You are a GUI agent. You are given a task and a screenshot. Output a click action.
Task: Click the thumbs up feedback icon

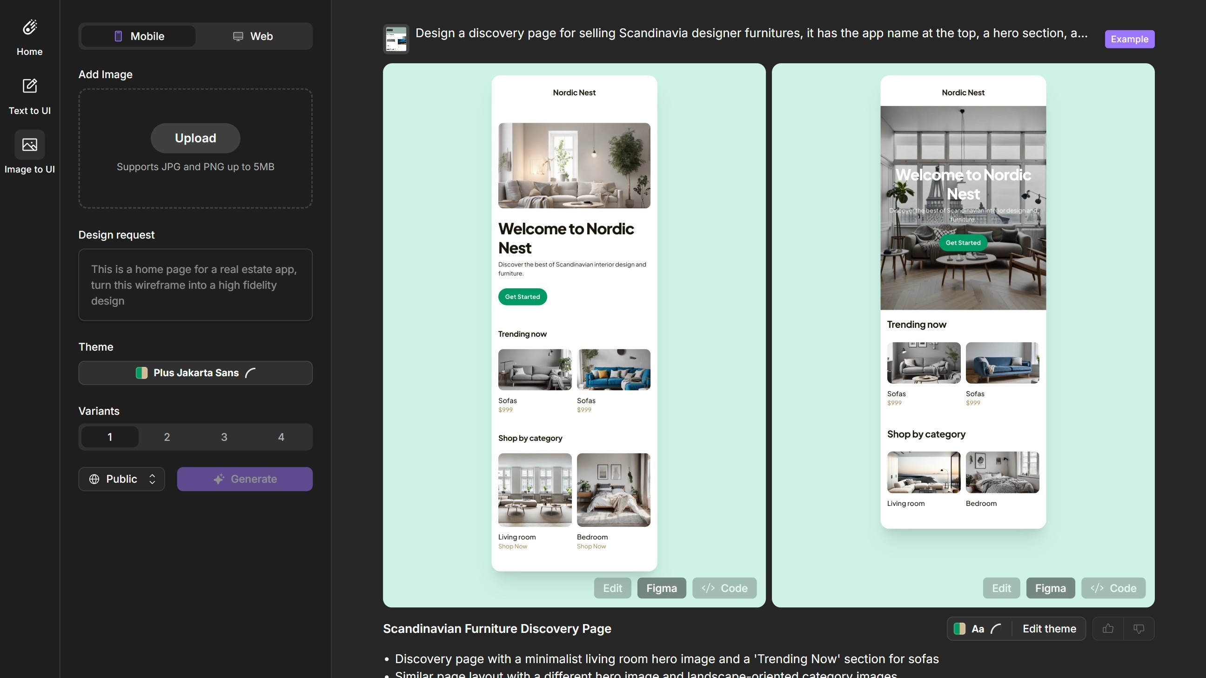(1108, 628)
